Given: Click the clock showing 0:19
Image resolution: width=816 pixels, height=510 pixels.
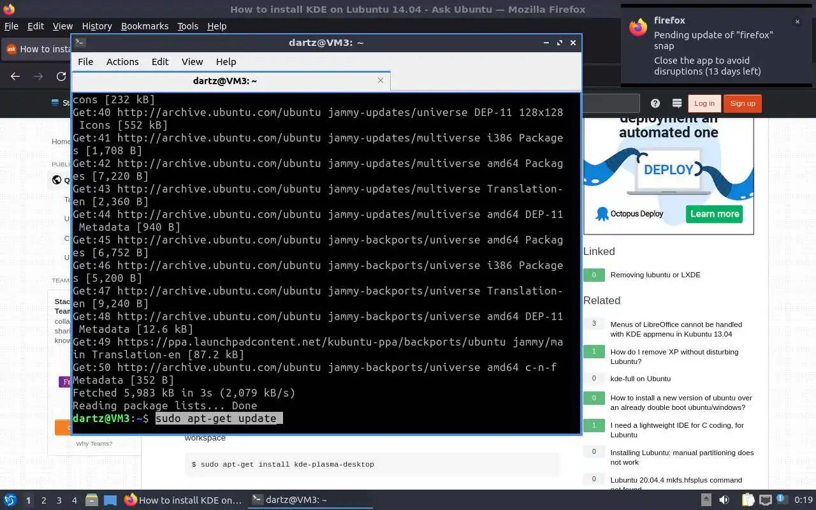Looking at the screenshot, I should [x=803, y=500].
